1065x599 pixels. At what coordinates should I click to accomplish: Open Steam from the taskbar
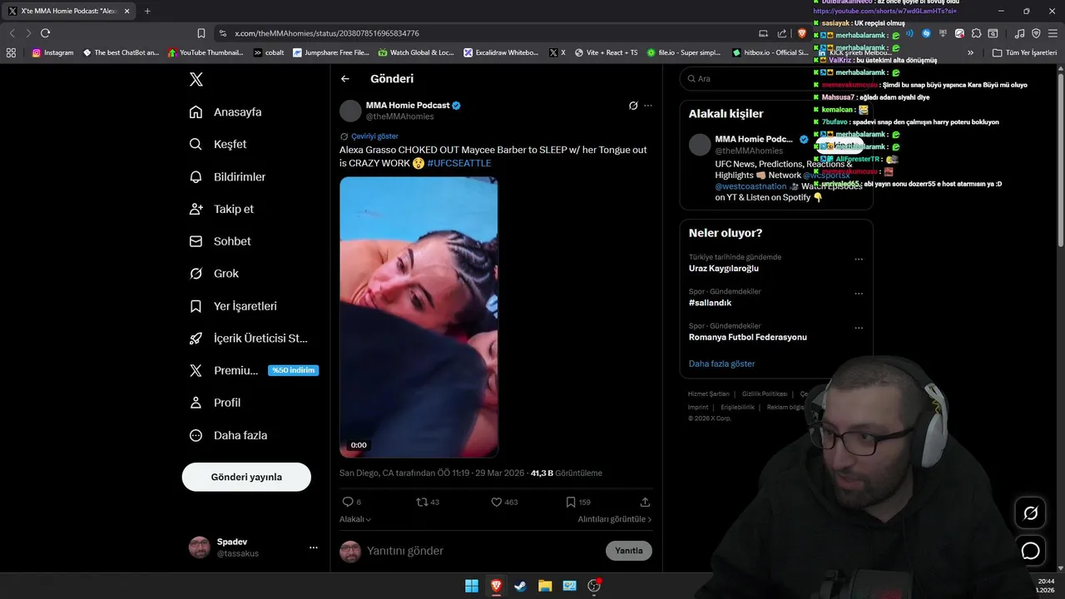coord(520,586)
